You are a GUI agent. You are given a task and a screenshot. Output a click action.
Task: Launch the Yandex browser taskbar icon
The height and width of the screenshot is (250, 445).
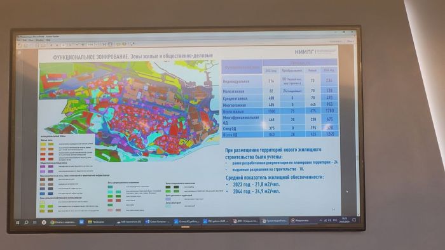[44, 222]
